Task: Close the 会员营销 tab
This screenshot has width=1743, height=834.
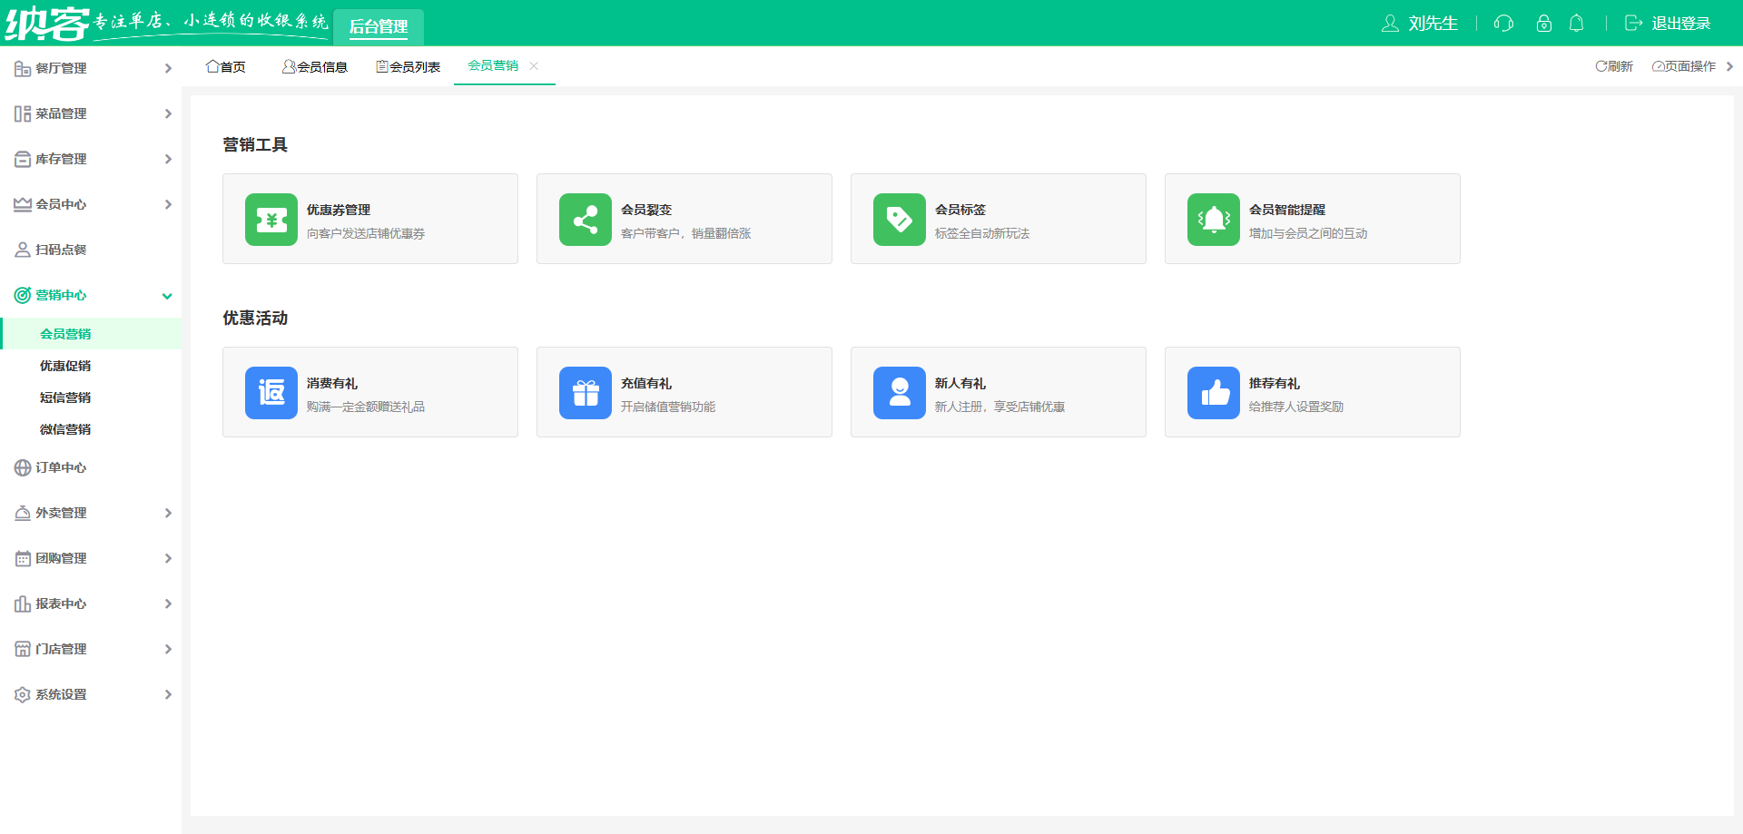Action: [x=534, y=65]
